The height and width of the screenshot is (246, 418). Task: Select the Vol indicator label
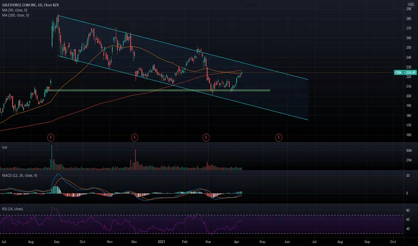[x=4, y=147]
